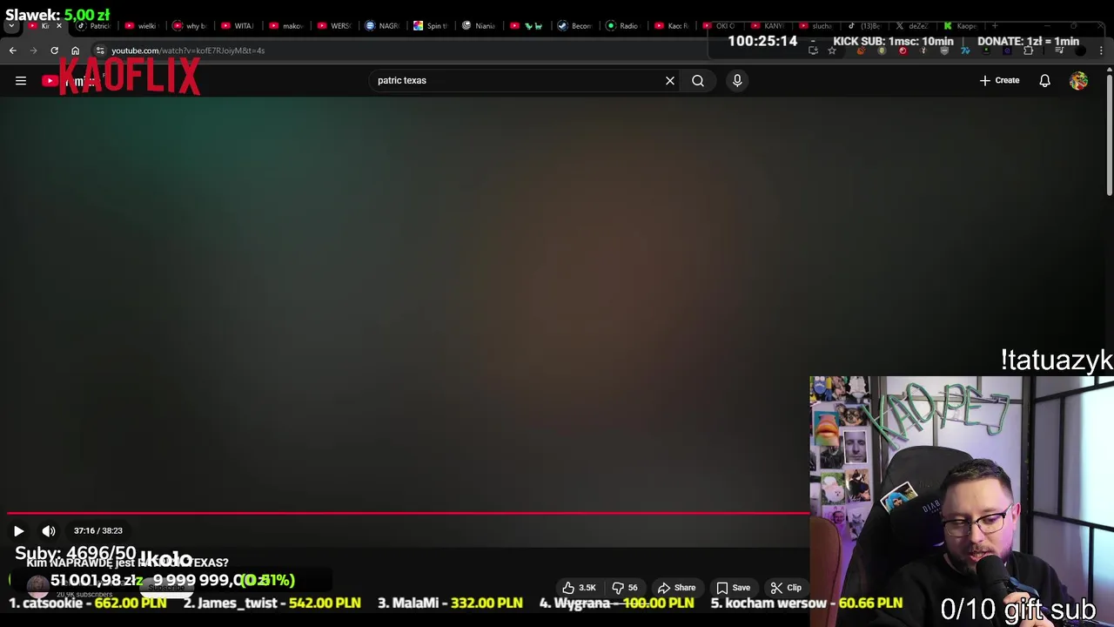Screen dimensions: 1114x627
Task: Switch to the slucha tab
Action: 815,26
